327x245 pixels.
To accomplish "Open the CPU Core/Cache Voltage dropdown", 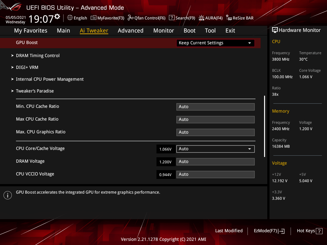I will pyautogui.click(x=216, y=149).
